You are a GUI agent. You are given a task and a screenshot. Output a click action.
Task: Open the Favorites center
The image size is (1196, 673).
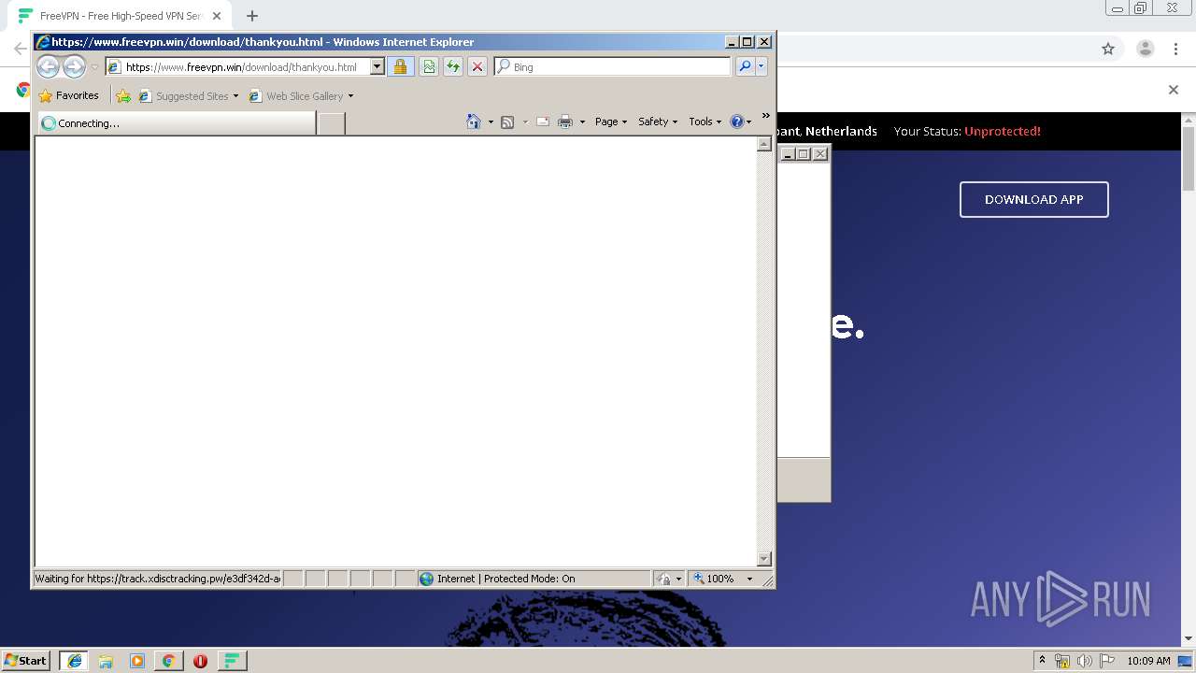coord(68,95)
